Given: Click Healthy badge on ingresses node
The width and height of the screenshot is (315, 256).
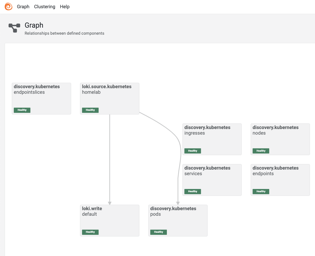Looking at the screenshot, I should click(x=193, y=151).
